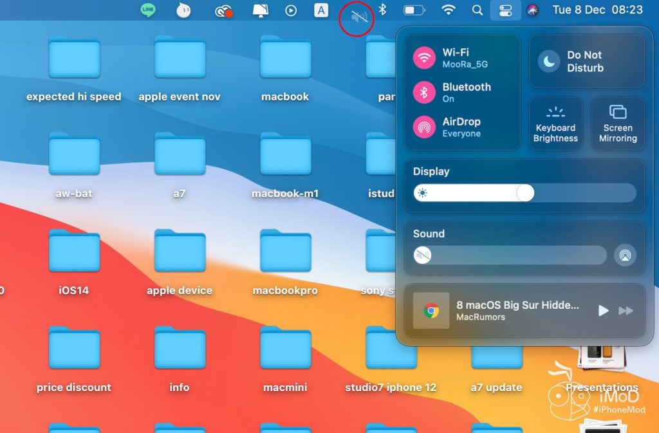This screenshot has width=659, height=433.
Task: Launch Siri from the menu bar
Action: coord(532,10)
